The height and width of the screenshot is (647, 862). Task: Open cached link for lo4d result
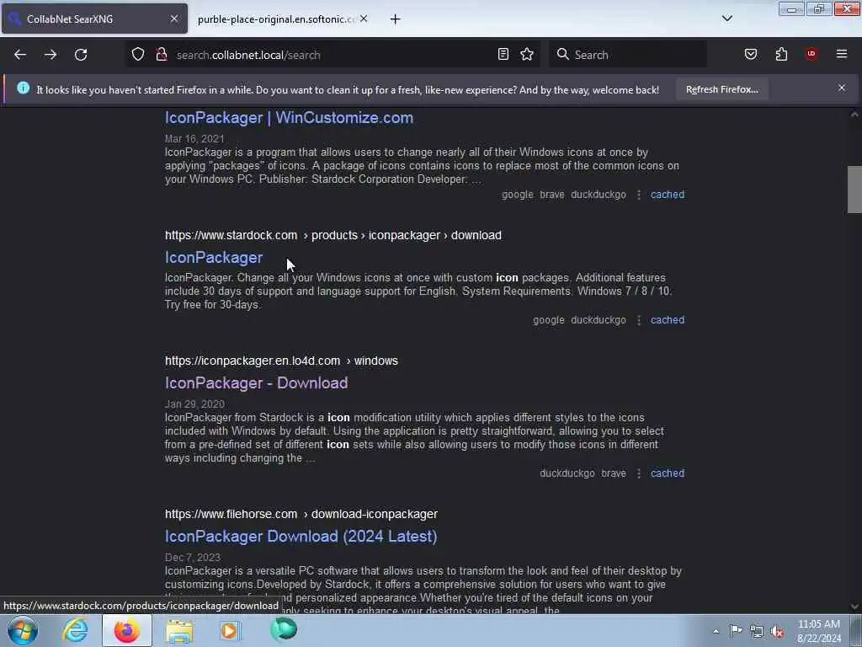[x=668, y=473]
